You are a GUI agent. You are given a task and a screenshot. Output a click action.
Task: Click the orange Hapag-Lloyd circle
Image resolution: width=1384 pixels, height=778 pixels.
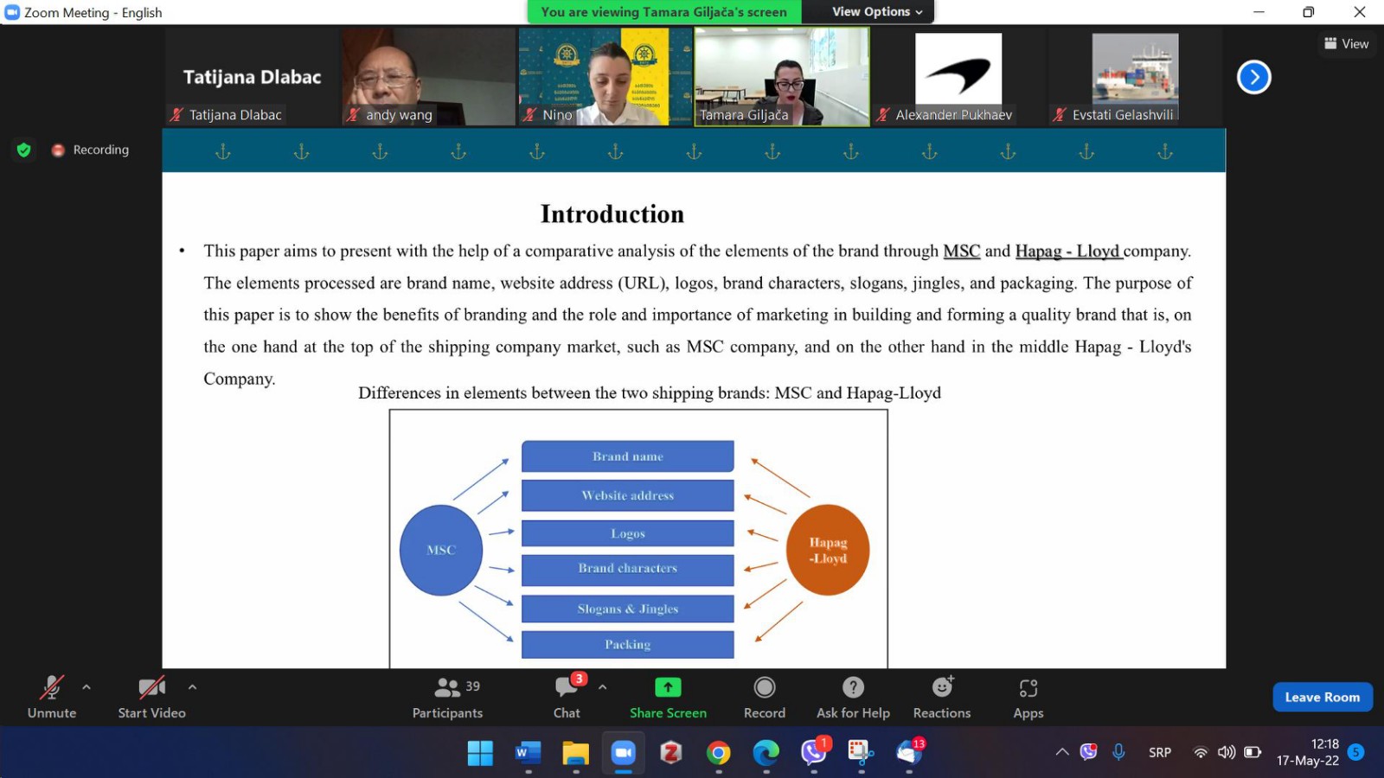tap(828, 550)
